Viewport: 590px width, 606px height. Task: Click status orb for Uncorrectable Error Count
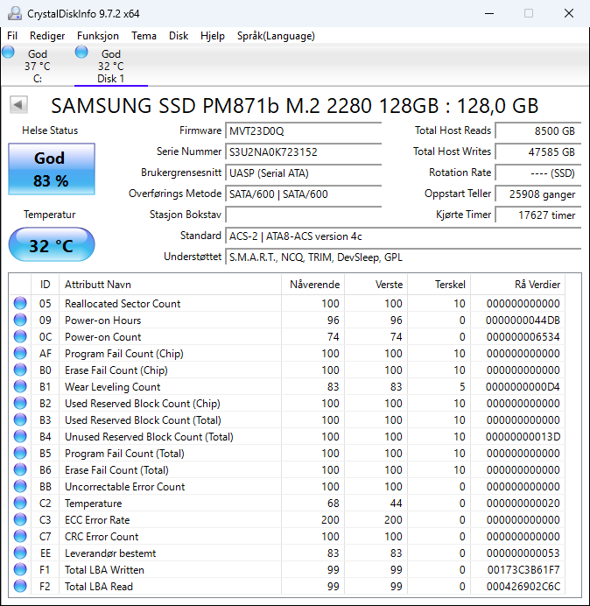pos(20,486)
